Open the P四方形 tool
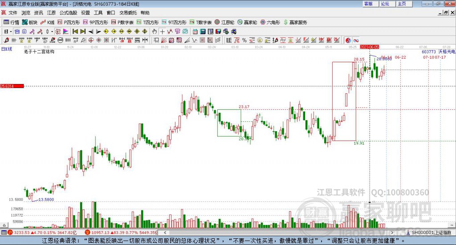456x245 pixels. click(69, 22)
